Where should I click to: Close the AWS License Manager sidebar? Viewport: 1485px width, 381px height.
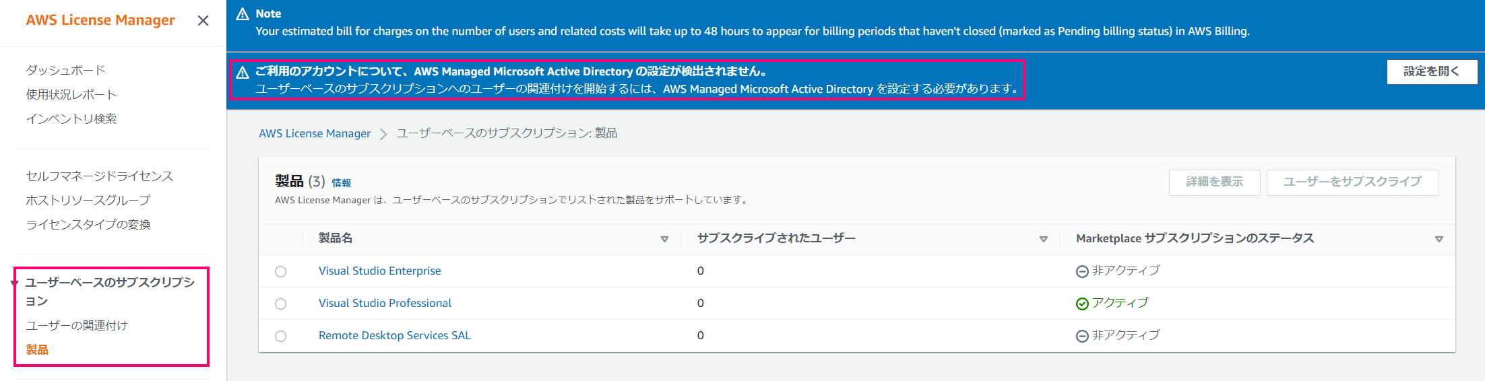[x=203, y=21]
